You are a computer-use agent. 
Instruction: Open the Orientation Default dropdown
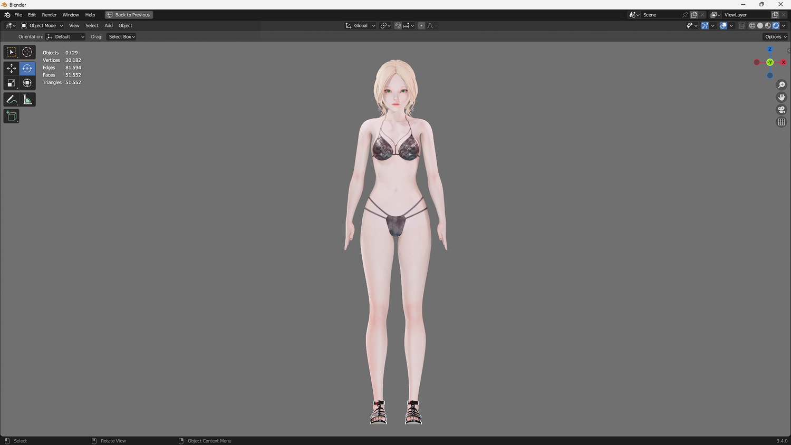click(65, 37)
